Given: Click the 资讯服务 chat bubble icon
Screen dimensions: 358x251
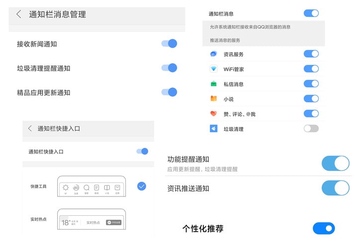Looking at the screenshot, I should 213,54.
